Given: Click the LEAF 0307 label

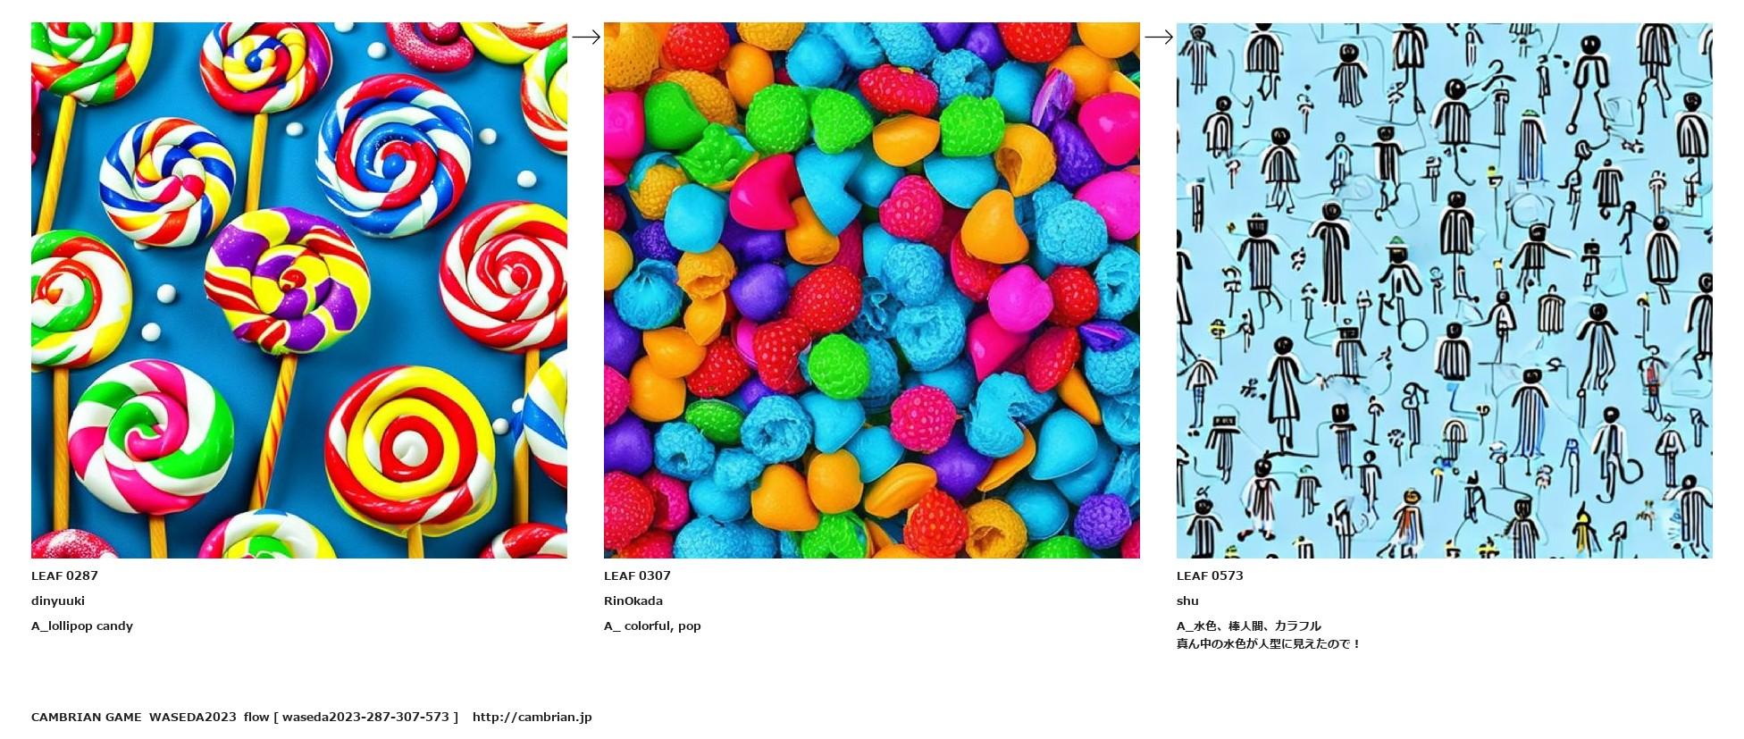Looking at the screenshot, I should (637, 575).
